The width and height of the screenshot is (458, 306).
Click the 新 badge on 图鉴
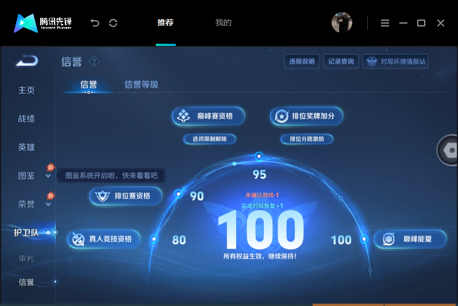pos(51,167)
